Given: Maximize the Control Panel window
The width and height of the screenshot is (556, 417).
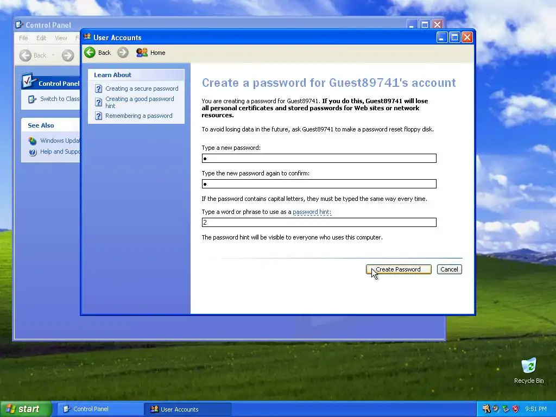Looking at the screenshot, I should coord(425,24).
